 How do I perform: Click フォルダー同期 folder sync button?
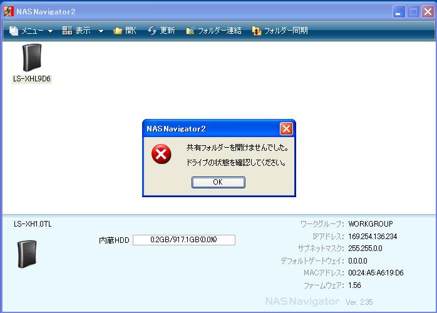click(x=280, y=31)
